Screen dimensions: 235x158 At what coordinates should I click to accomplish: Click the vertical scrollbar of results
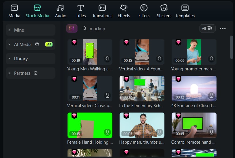coord(232,47)
